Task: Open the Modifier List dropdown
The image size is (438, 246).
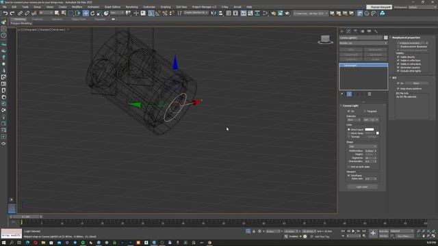Action: click(x=363, y=43)
